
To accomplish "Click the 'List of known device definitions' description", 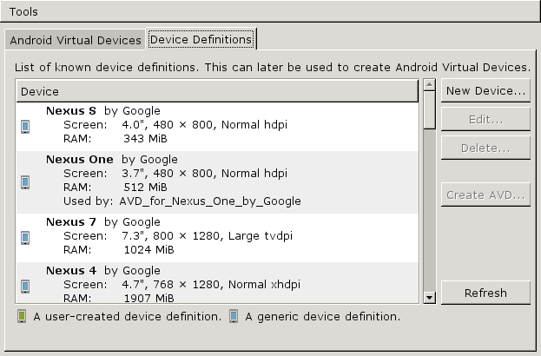I will coord(272,67).
